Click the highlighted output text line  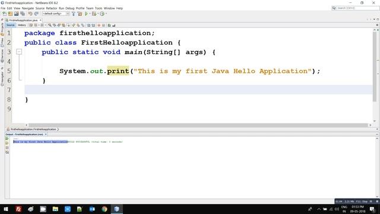tap(40, 141)
